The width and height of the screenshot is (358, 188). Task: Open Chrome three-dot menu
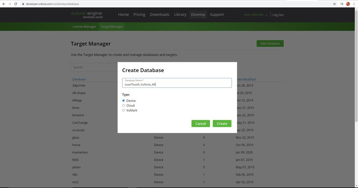(x=354, y=4)
